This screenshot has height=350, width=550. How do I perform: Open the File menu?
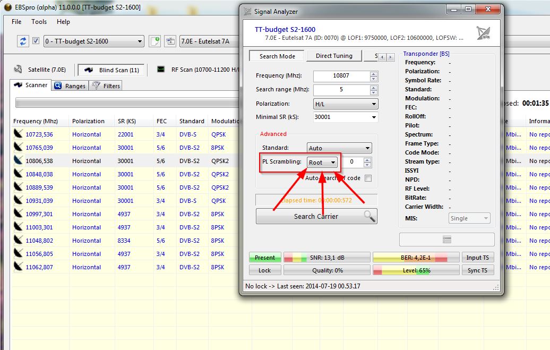pos(16,22)
